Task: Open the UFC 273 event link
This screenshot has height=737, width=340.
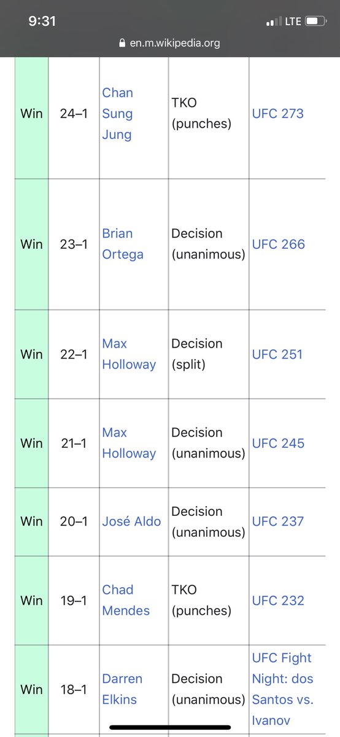Action: [278, 114]
